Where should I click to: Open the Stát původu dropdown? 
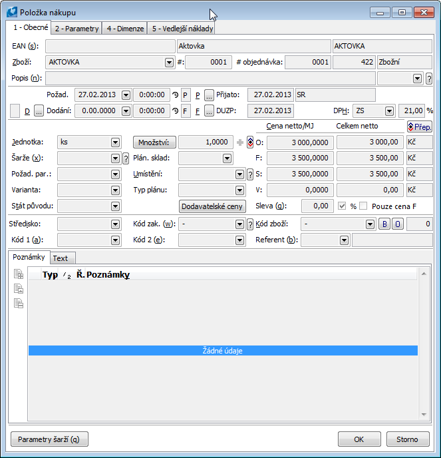115,206
